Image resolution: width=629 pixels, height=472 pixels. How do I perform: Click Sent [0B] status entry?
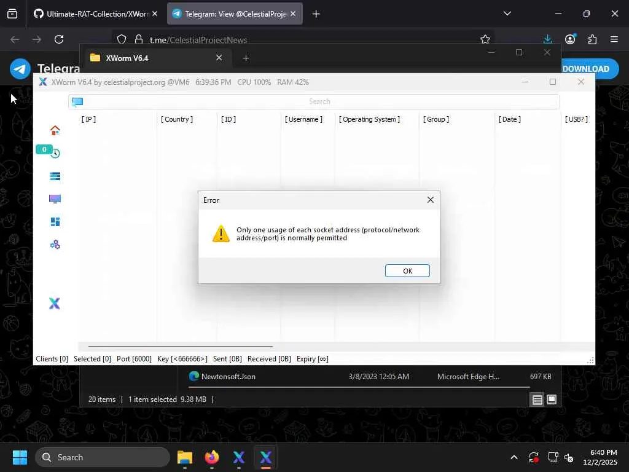[227, 359]
